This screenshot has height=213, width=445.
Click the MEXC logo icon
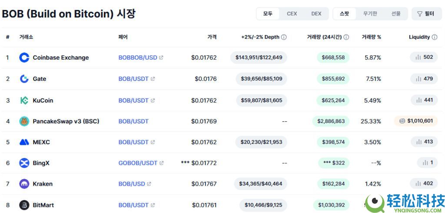click(x=24, y=142)
